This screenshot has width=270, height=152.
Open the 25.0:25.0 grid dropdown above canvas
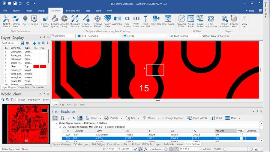[65, 36]
